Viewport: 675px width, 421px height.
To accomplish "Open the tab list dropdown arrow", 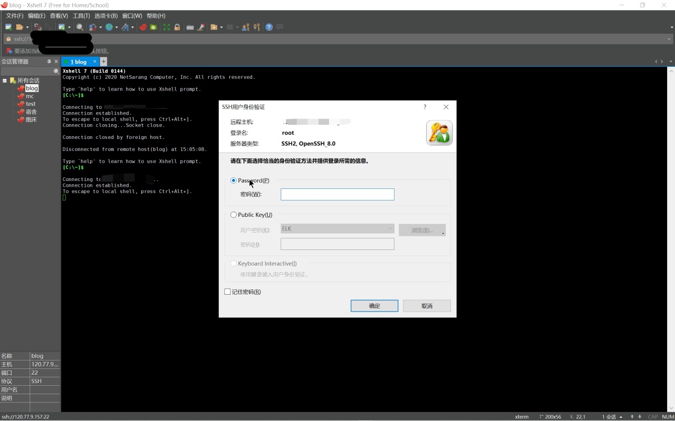I will point(671,62).
